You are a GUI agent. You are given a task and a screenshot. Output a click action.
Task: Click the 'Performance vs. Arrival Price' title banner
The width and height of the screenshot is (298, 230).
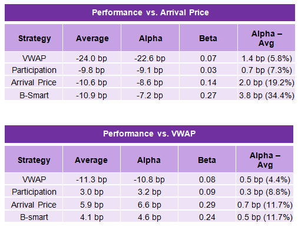[150, 12]
